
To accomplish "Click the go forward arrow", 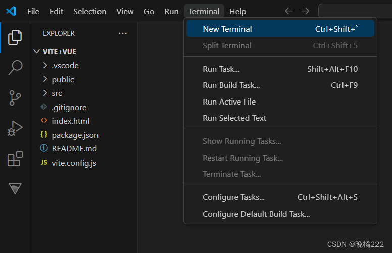I will coord(305,11).
